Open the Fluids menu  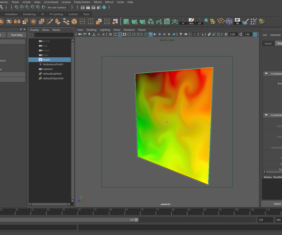[x=16, y=2]
